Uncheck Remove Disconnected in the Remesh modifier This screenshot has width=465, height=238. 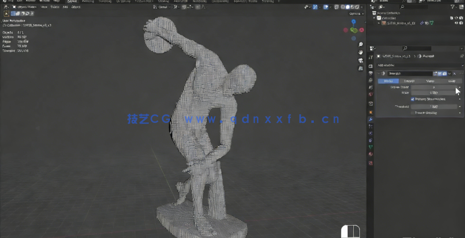412,99
